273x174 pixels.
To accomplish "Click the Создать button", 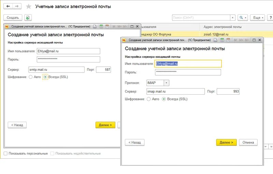I will pyautogui.click(x=13, y=18).
